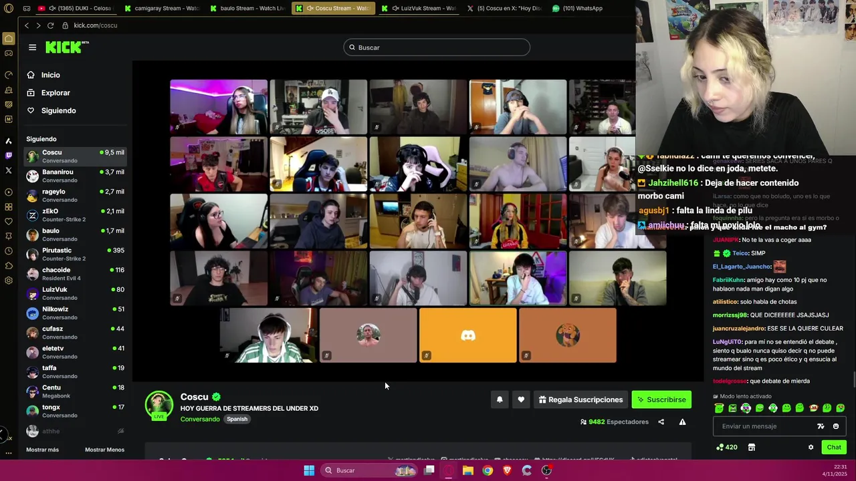Open Google Chrome from the taskbar
This screenshot has height=481, width=856.
488,470
